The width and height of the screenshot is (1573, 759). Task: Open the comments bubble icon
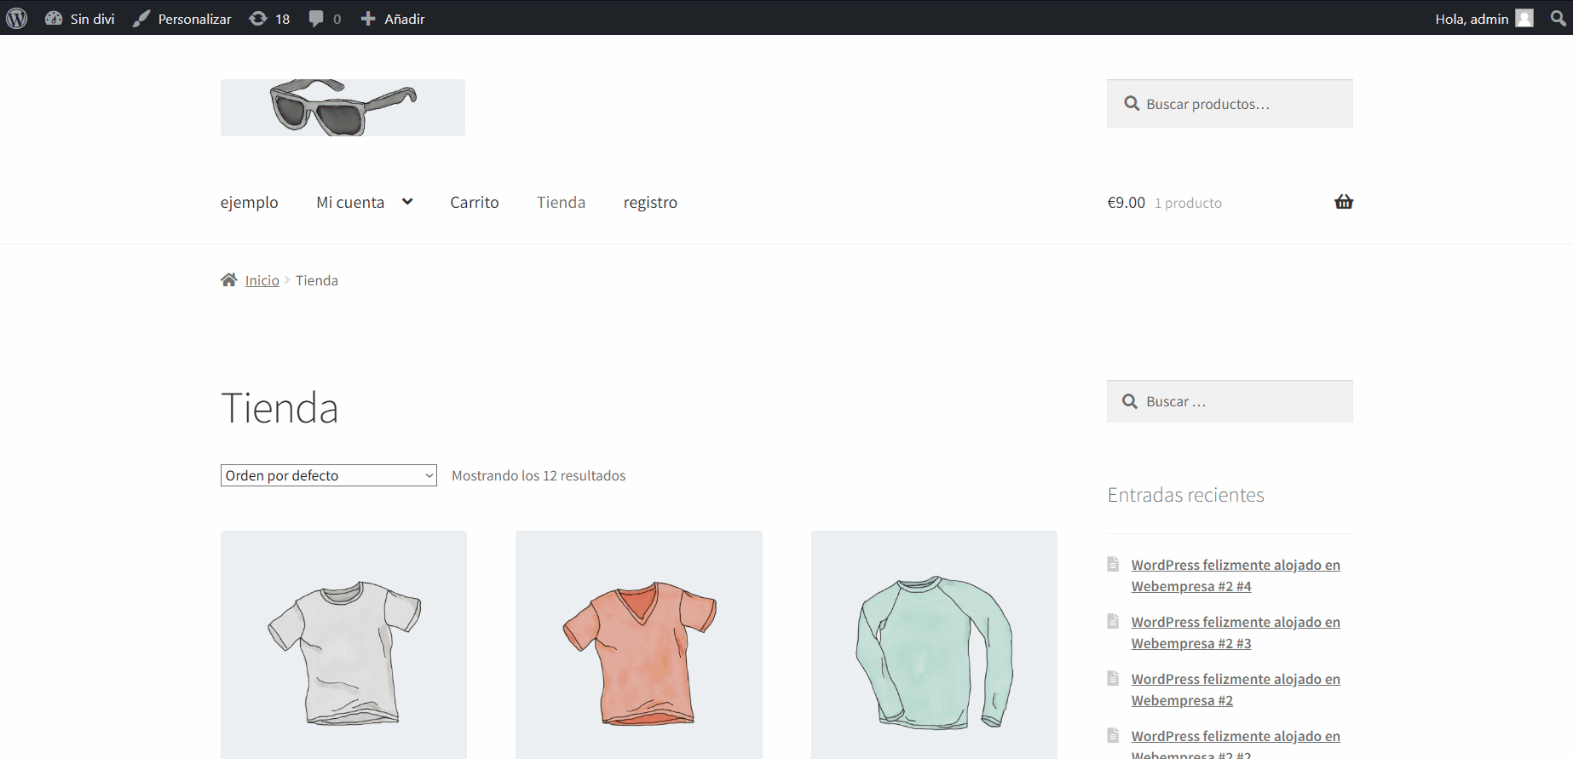316,18
